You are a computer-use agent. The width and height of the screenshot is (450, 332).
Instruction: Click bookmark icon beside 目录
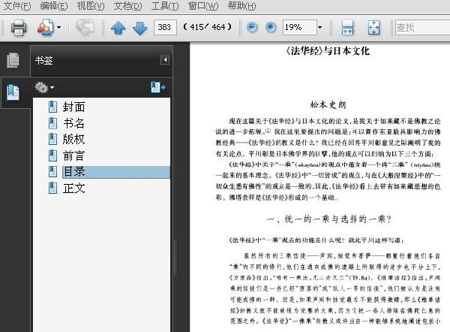coord(52,172)
